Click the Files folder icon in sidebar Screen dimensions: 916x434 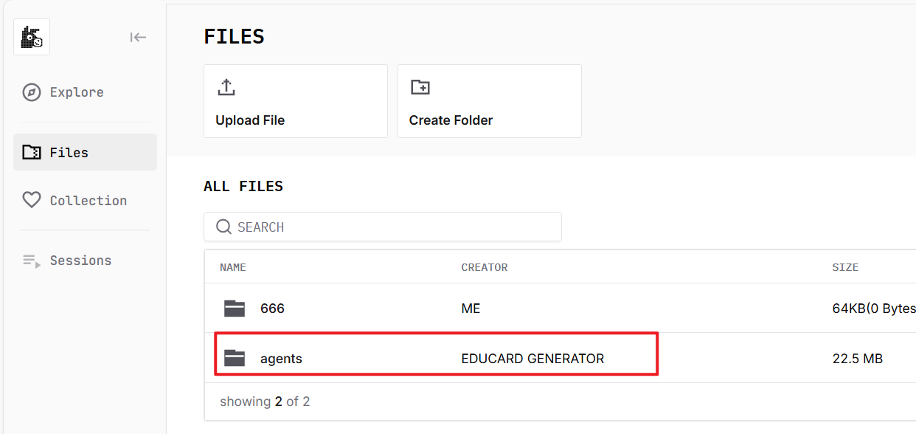[31, 153]
